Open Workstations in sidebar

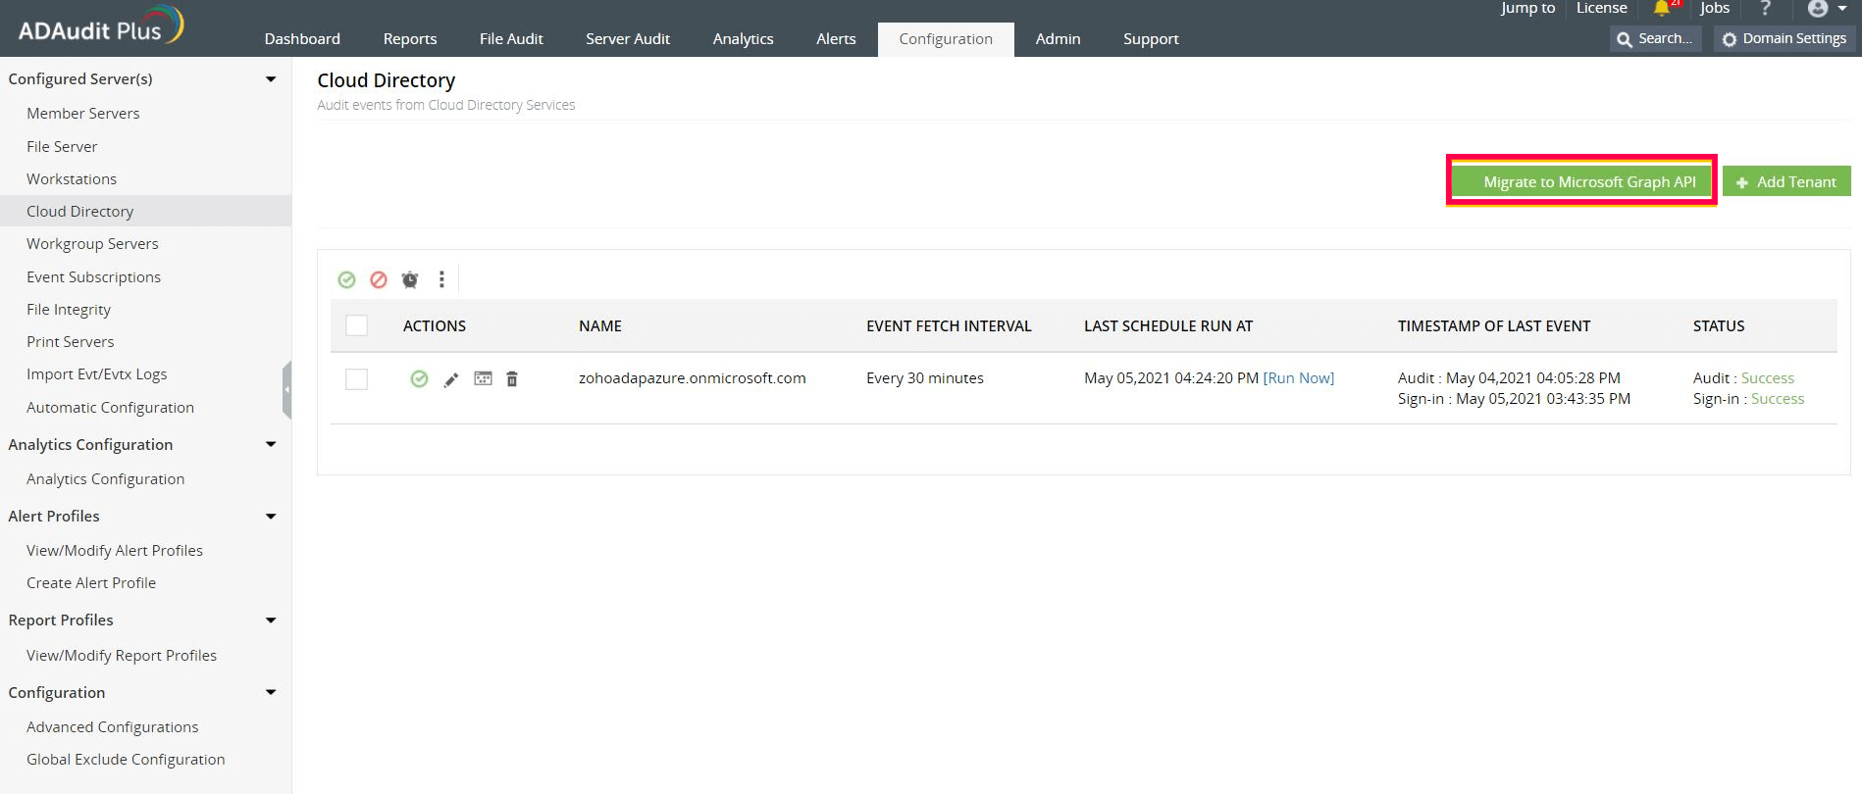pyautogui.click(x=72, y=179)
